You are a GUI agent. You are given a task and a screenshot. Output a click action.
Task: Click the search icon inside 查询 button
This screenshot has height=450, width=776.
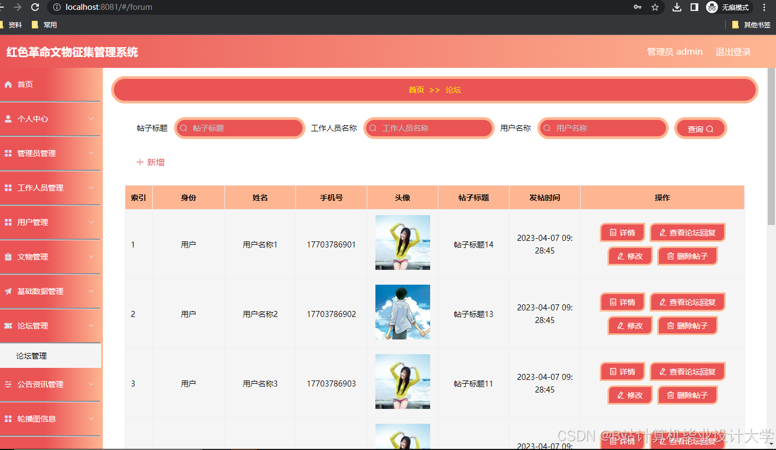(x=710, y=129)
